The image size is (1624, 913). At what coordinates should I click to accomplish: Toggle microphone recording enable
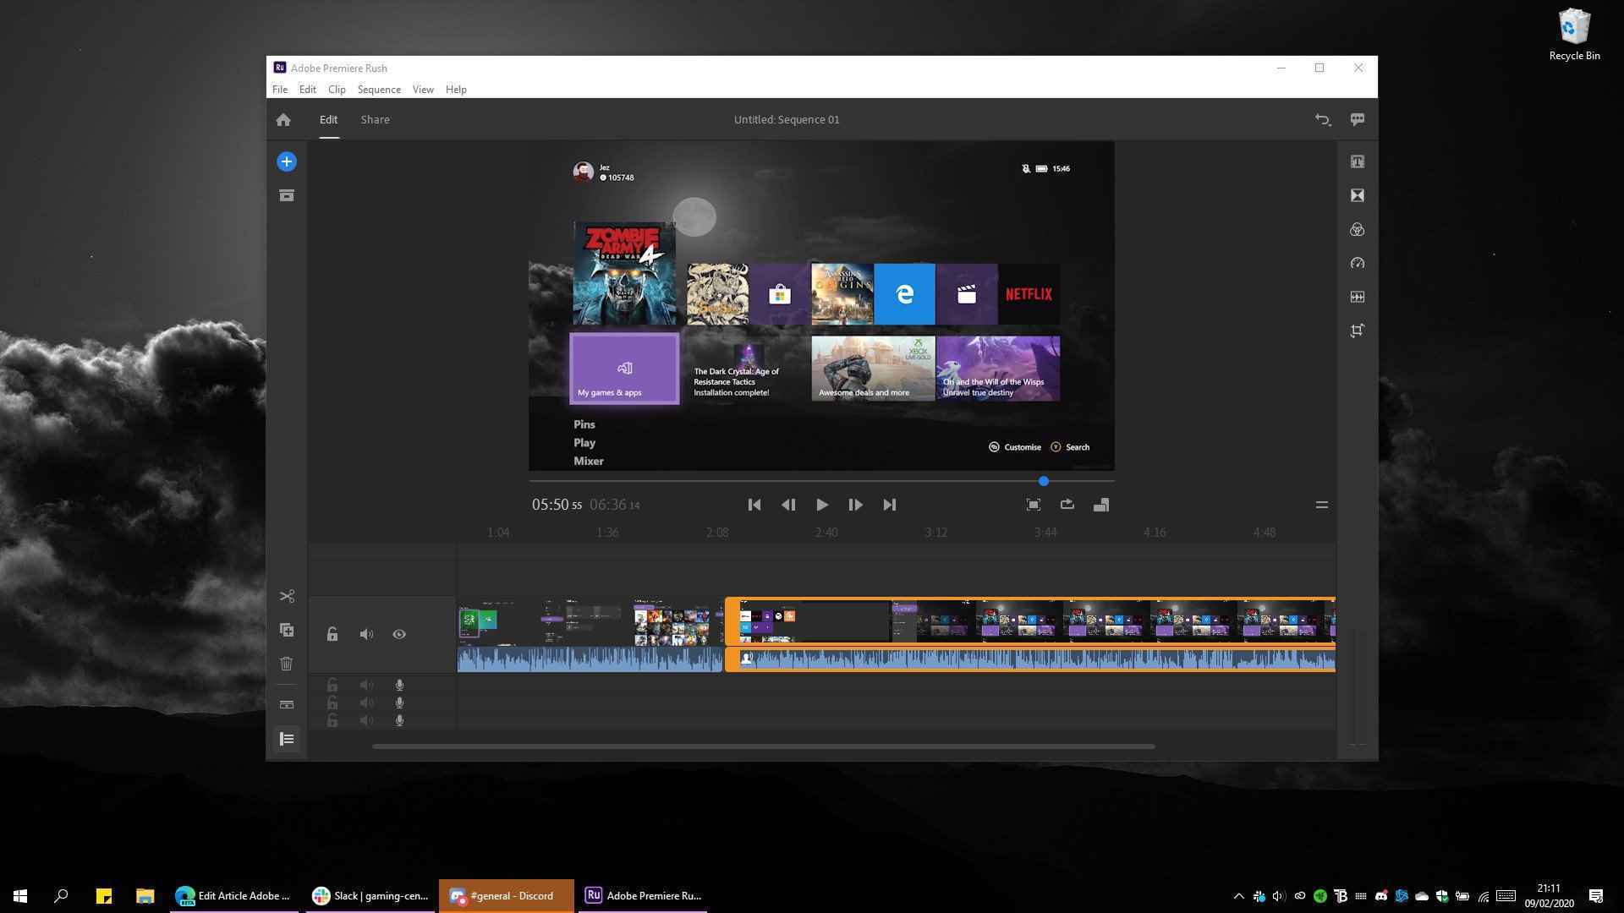tap(398, 685)
